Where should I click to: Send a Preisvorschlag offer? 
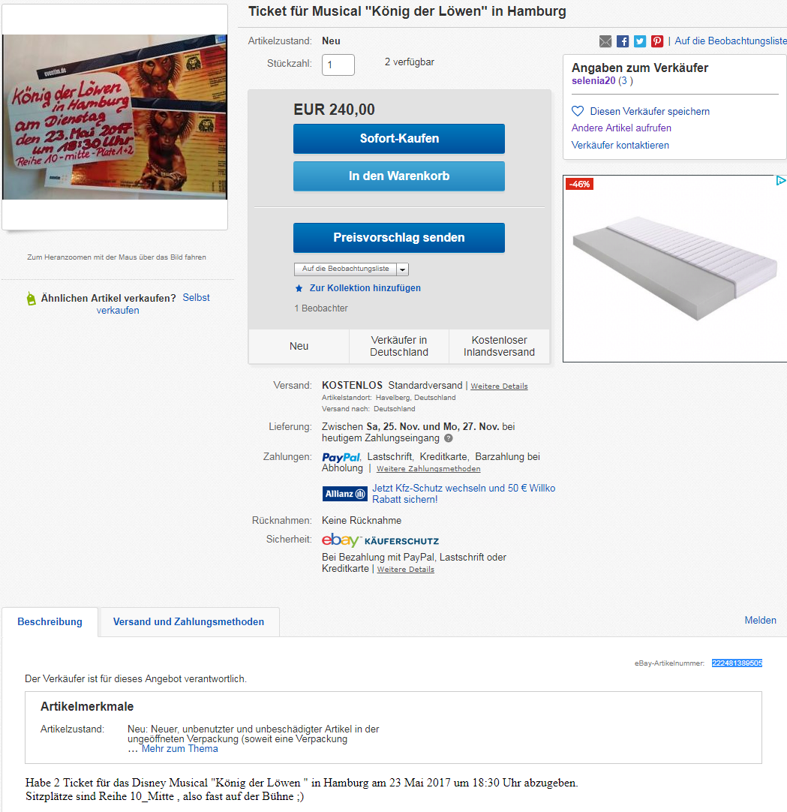398,238
